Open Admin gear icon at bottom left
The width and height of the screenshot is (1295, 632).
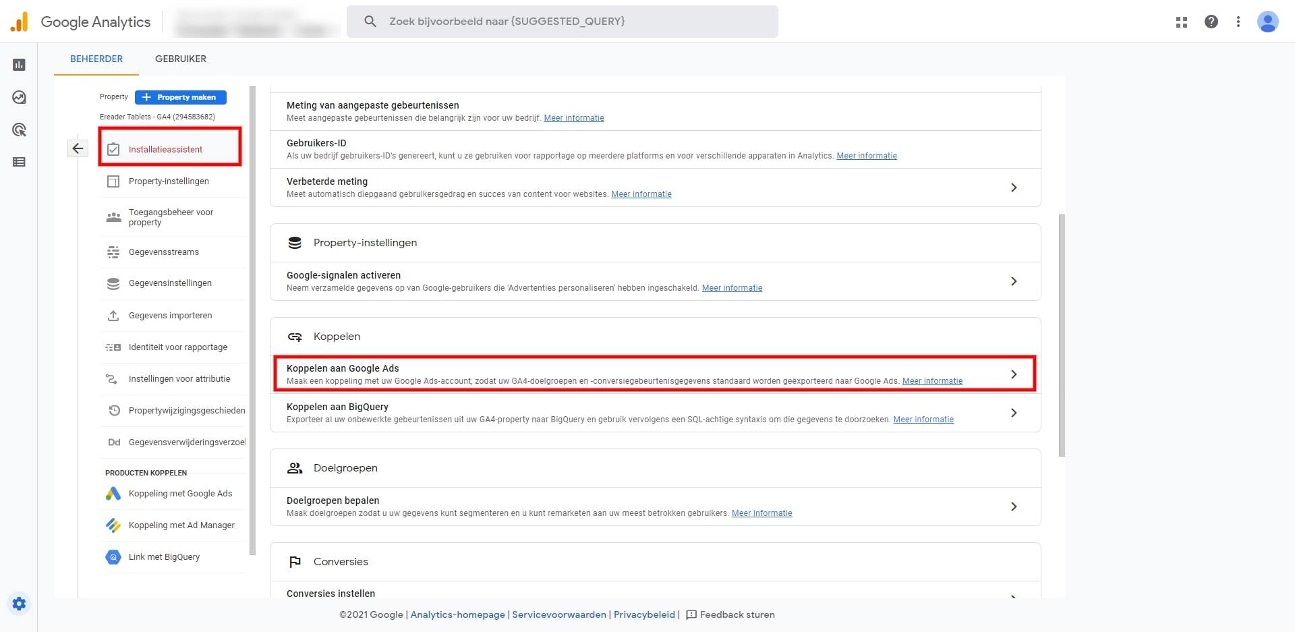[19, 604]
